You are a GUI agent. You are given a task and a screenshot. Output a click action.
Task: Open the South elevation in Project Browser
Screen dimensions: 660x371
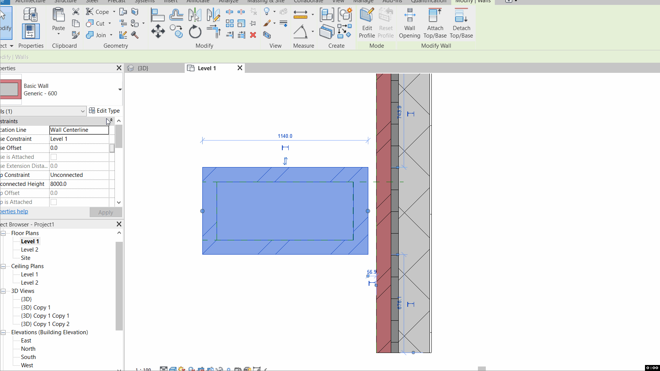(x=29, y=357)
